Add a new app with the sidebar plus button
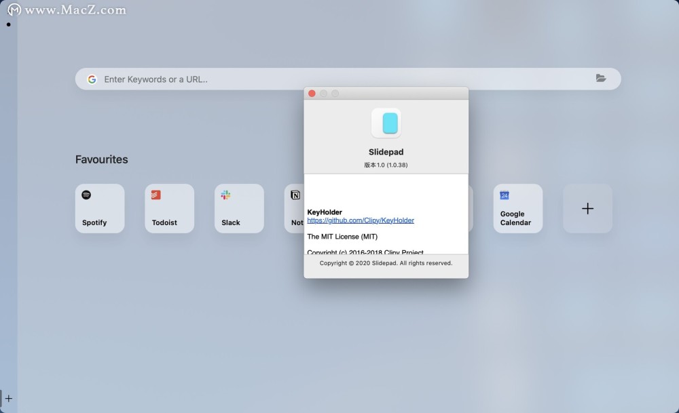This screenshot has height=413, width=679. coord(9,398)
